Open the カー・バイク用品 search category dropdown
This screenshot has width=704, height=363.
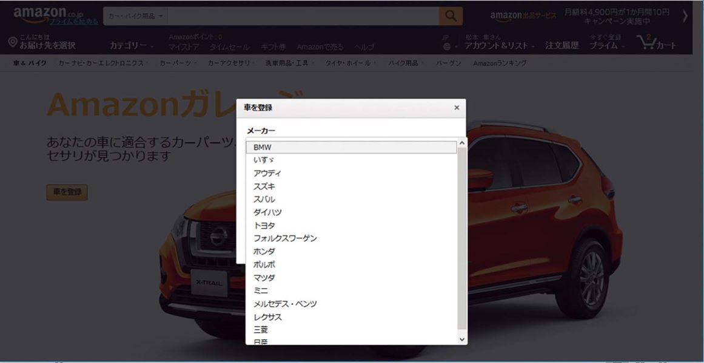click(135, 16)
